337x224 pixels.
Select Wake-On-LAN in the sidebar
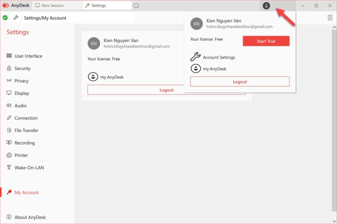point(29,168)
